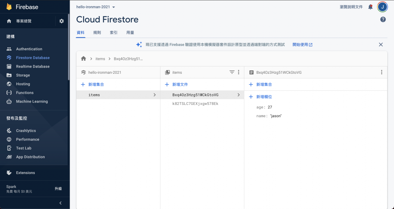
Task: Click the Test Lab checklist icon
Action: click(x=9, y=148)
